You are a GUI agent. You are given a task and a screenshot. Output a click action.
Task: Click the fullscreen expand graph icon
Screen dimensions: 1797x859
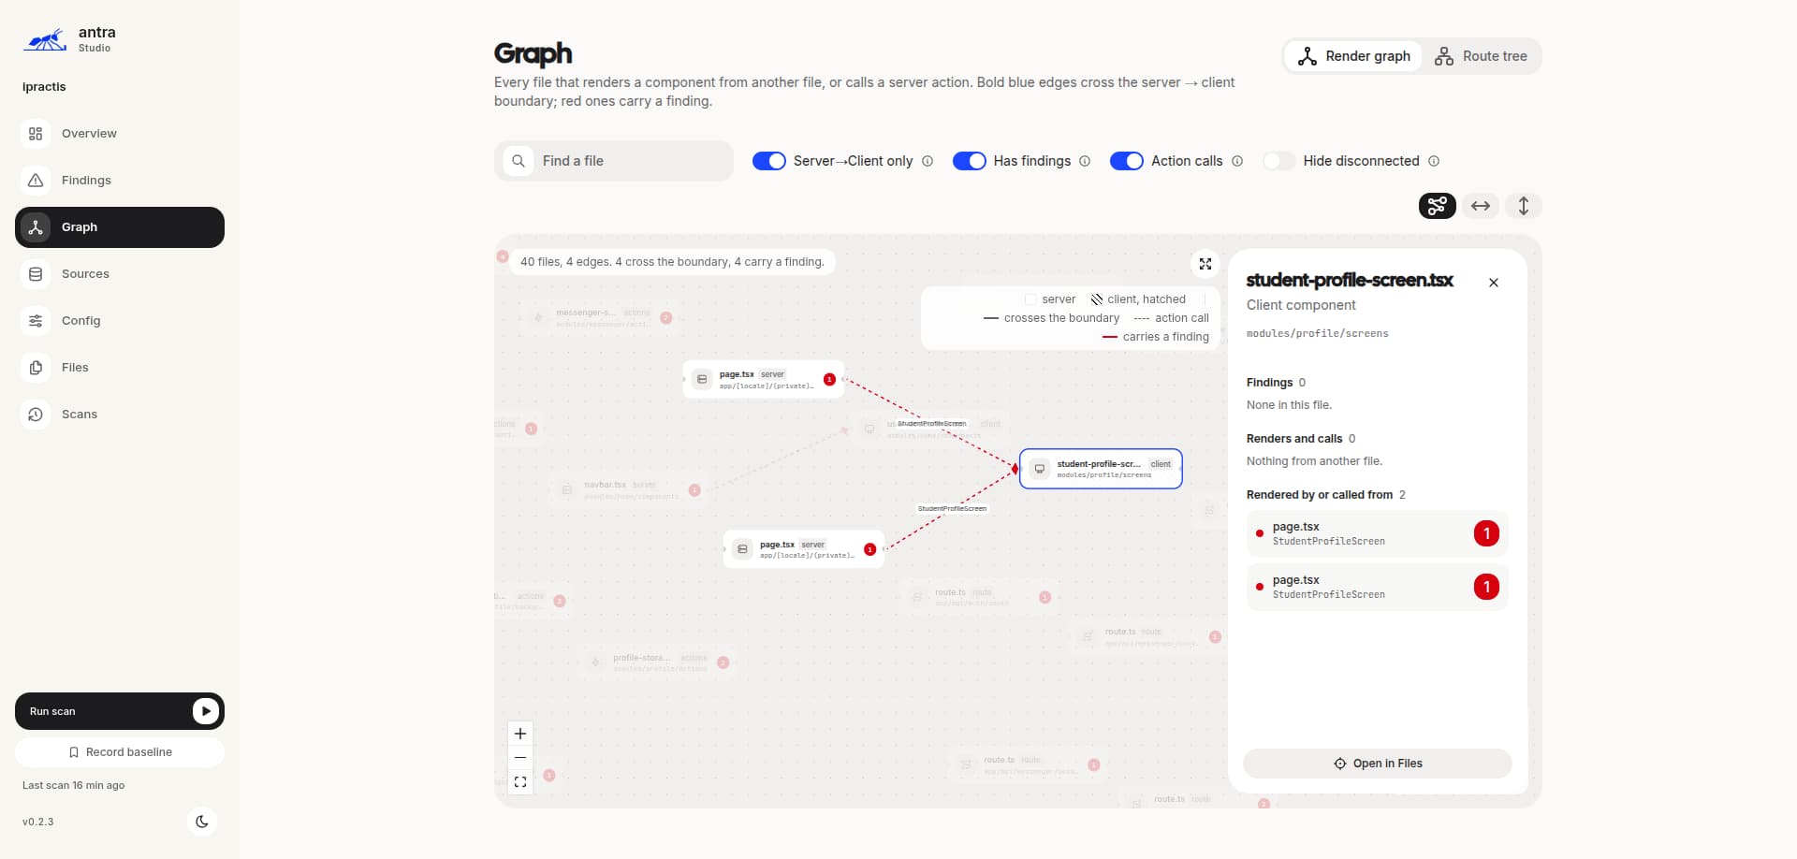point(1205,264)
